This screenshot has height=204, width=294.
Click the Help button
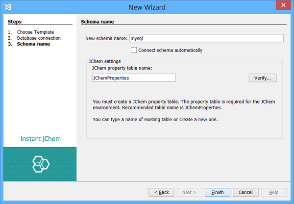(273, 192)
